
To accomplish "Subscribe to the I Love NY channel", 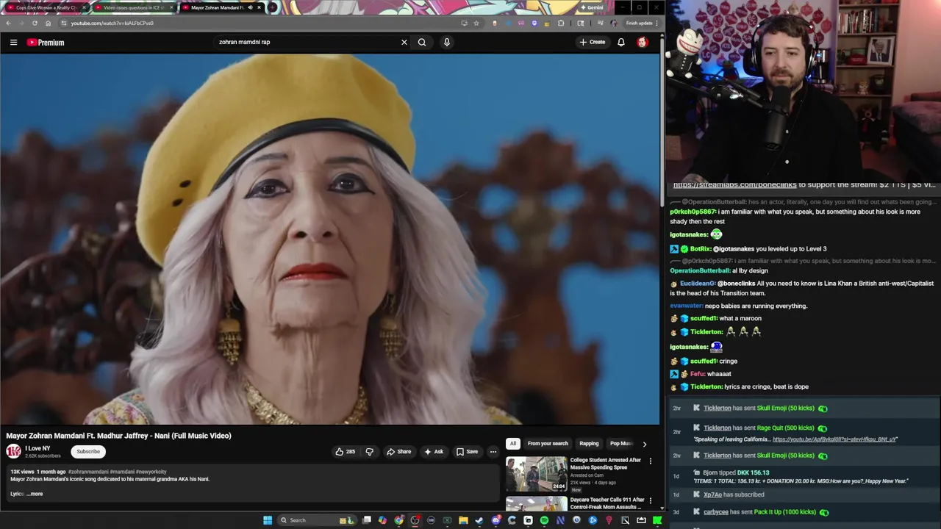I will coord(88,452).
